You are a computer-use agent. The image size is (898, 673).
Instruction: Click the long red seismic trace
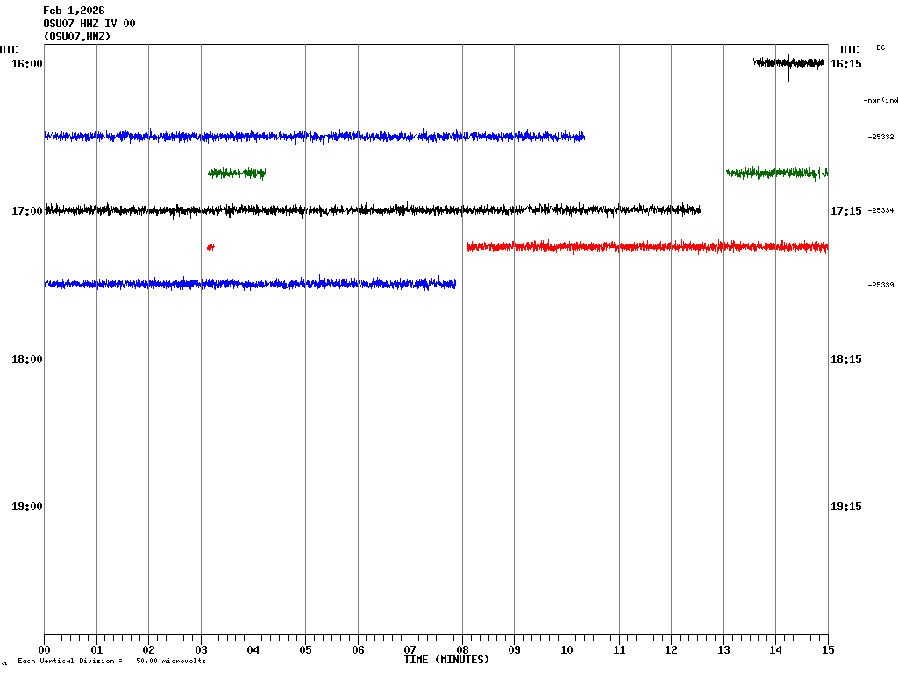[647, 247]
